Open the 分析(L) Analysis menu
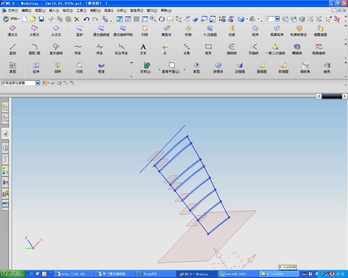 point(122,10)
